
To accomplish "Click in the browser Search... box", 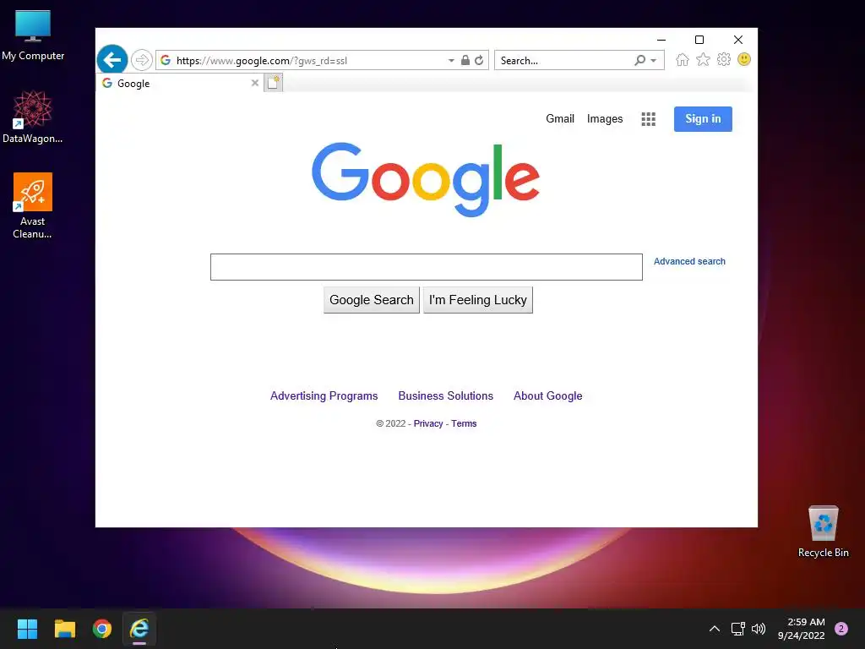I will [563, 61].
